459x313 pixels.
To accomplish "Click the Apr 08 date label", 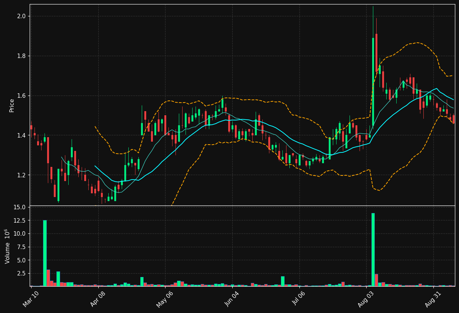I will point(98,299).
